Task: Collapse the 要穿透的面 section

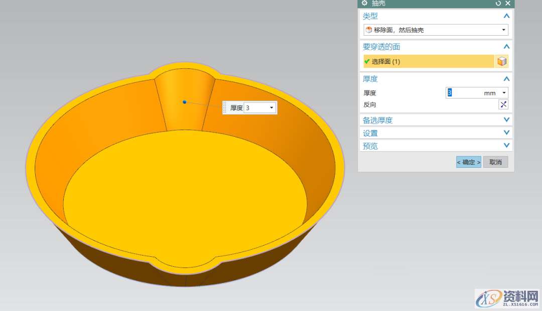Action: [x=506, y=47]
